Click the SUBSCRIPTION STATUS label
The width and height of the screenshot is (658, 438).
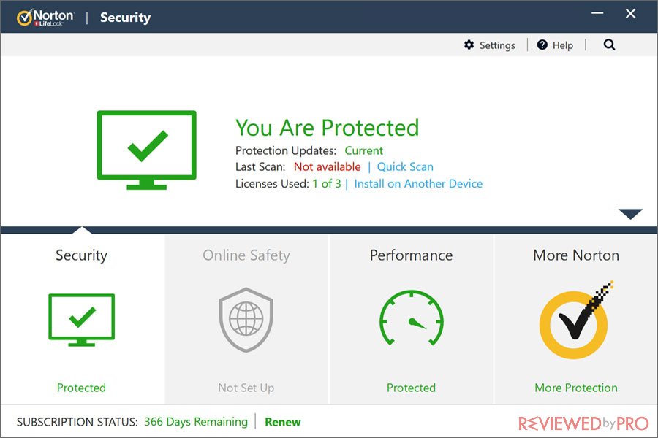tap(77, 422)
